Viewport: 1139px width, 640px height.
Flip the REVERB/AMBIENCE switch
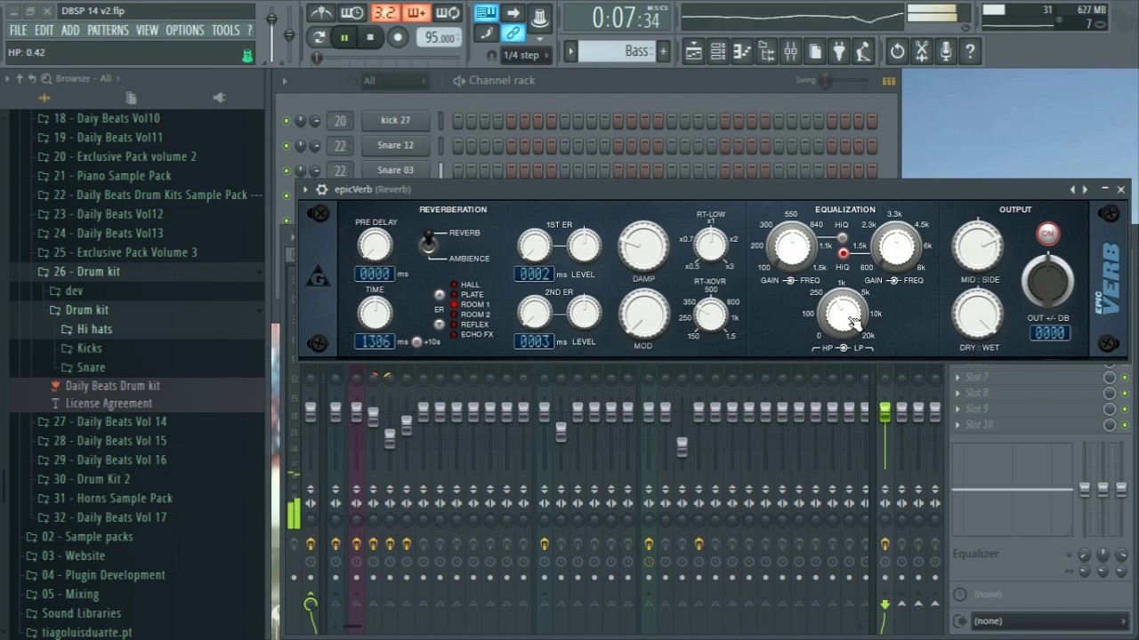click(x=429, y=243)
